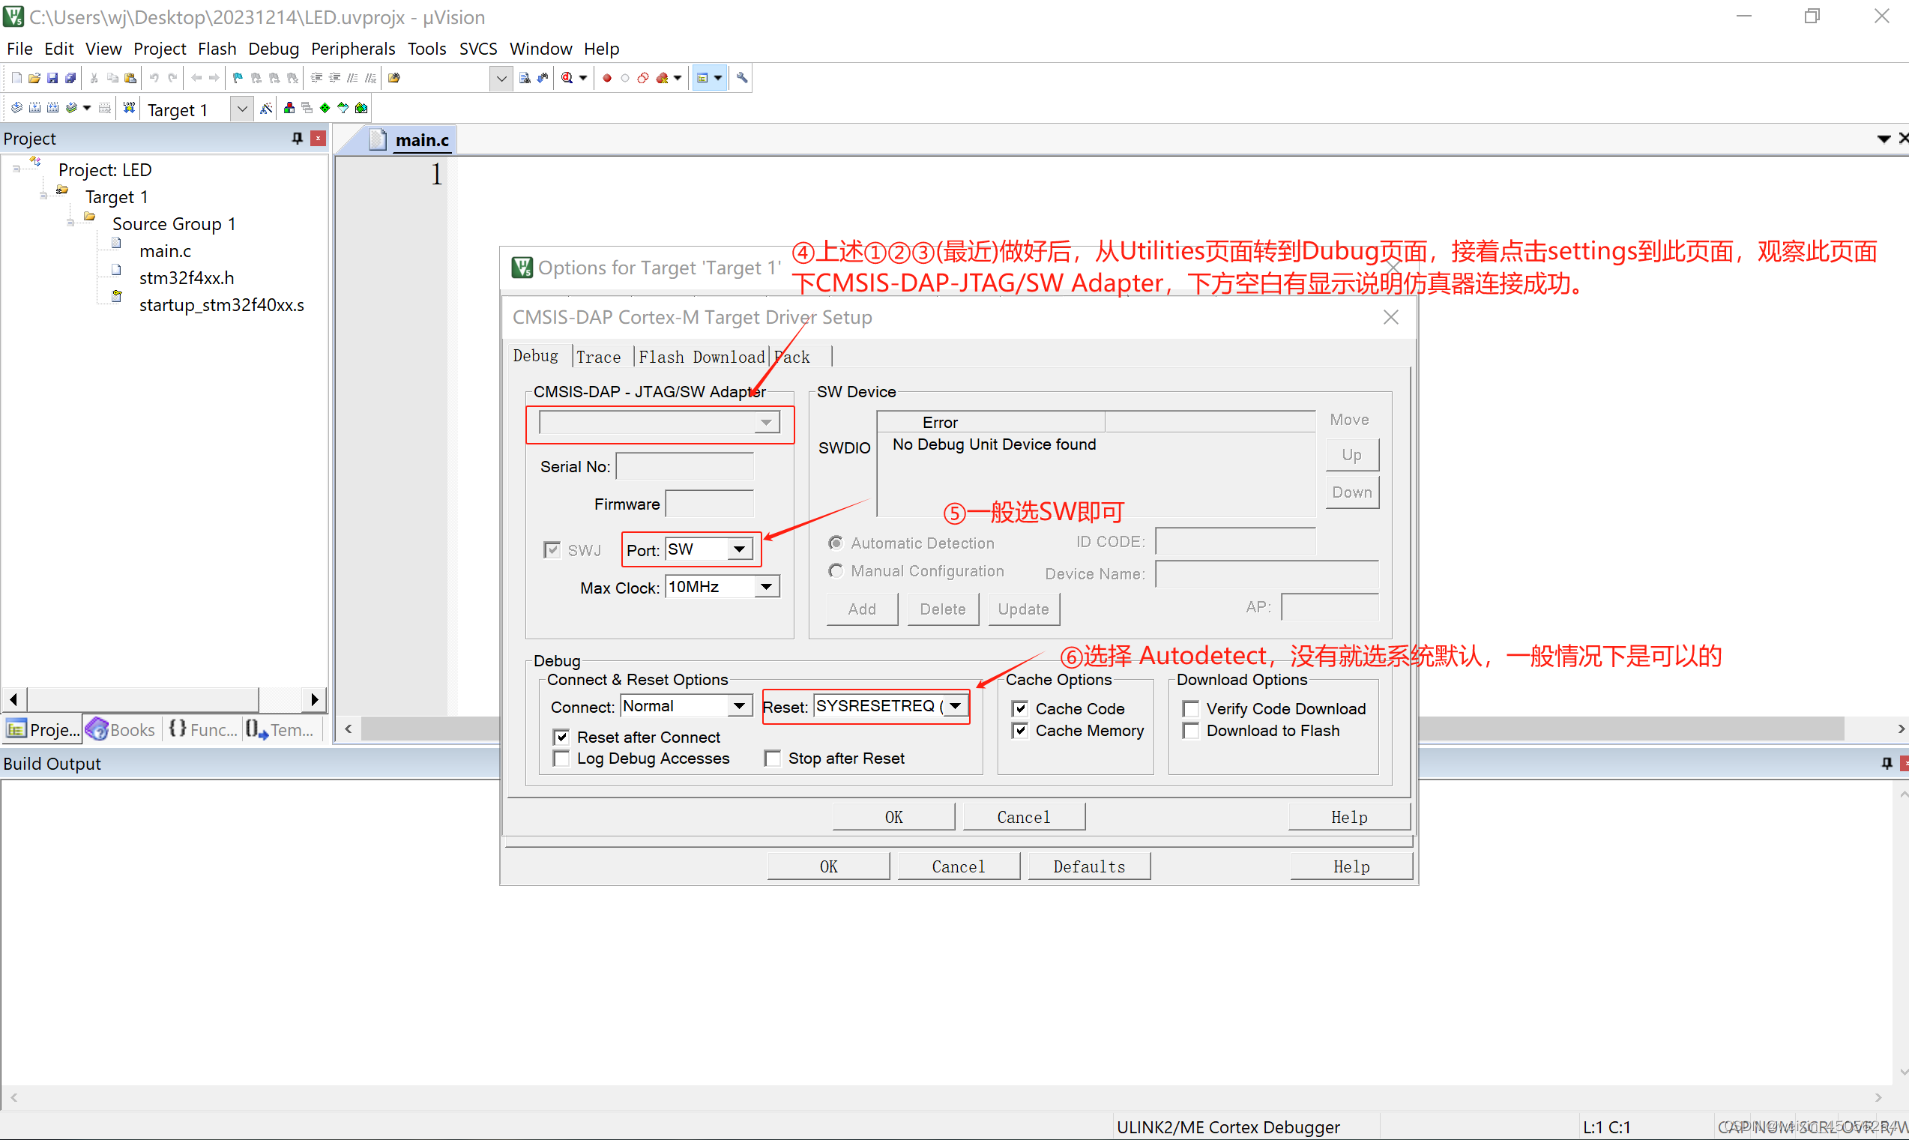Select stm32f4xx.h in project tree

click(x=187, y=278)
